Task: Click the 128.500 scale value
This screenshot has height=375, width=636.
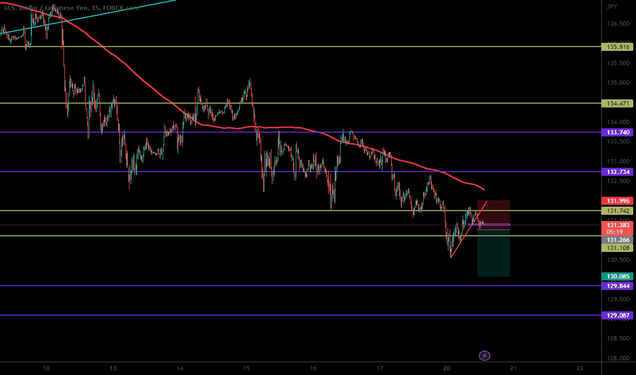Action: click(618, 338)
